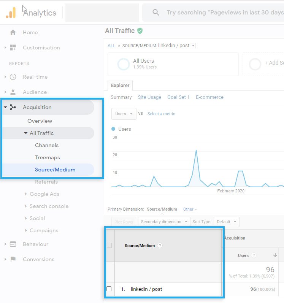This screenshot has height=303, width=284.
Task: Expand the Social submenu
Action: tap(26, 218)
